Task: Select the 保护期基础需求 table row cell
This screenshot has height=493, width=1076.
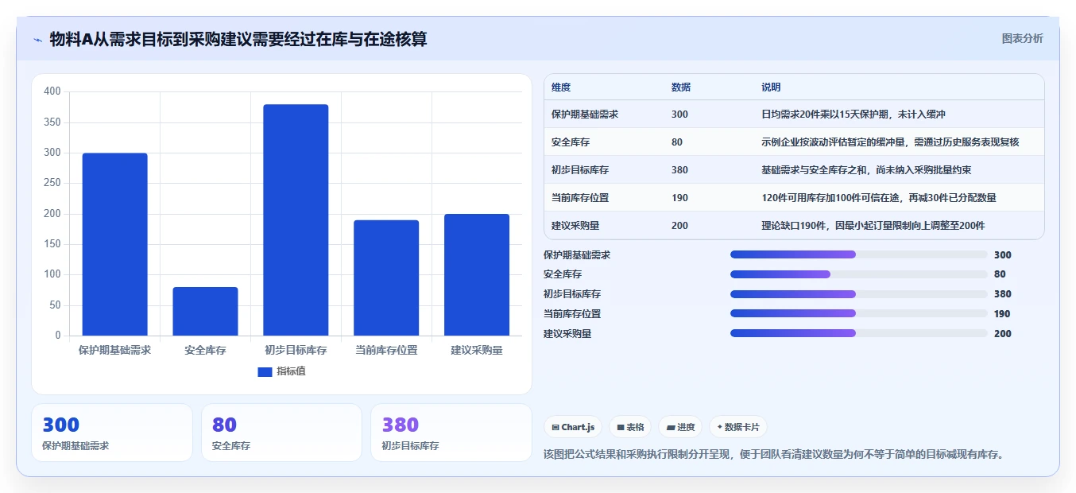Action: 585,115
